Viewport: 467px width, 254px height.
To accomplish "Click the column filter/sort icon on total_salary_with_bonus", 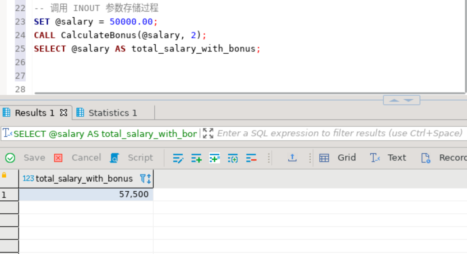I will click(x=145, y=179).
